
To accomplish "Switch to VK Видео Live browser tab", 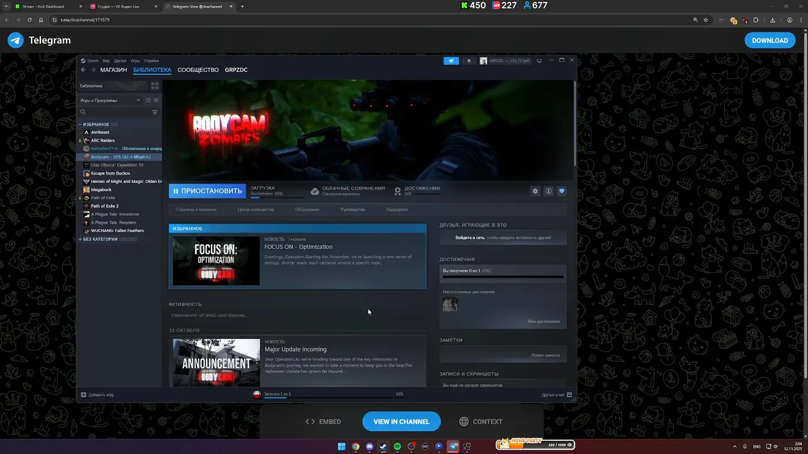I will [123, 6].
